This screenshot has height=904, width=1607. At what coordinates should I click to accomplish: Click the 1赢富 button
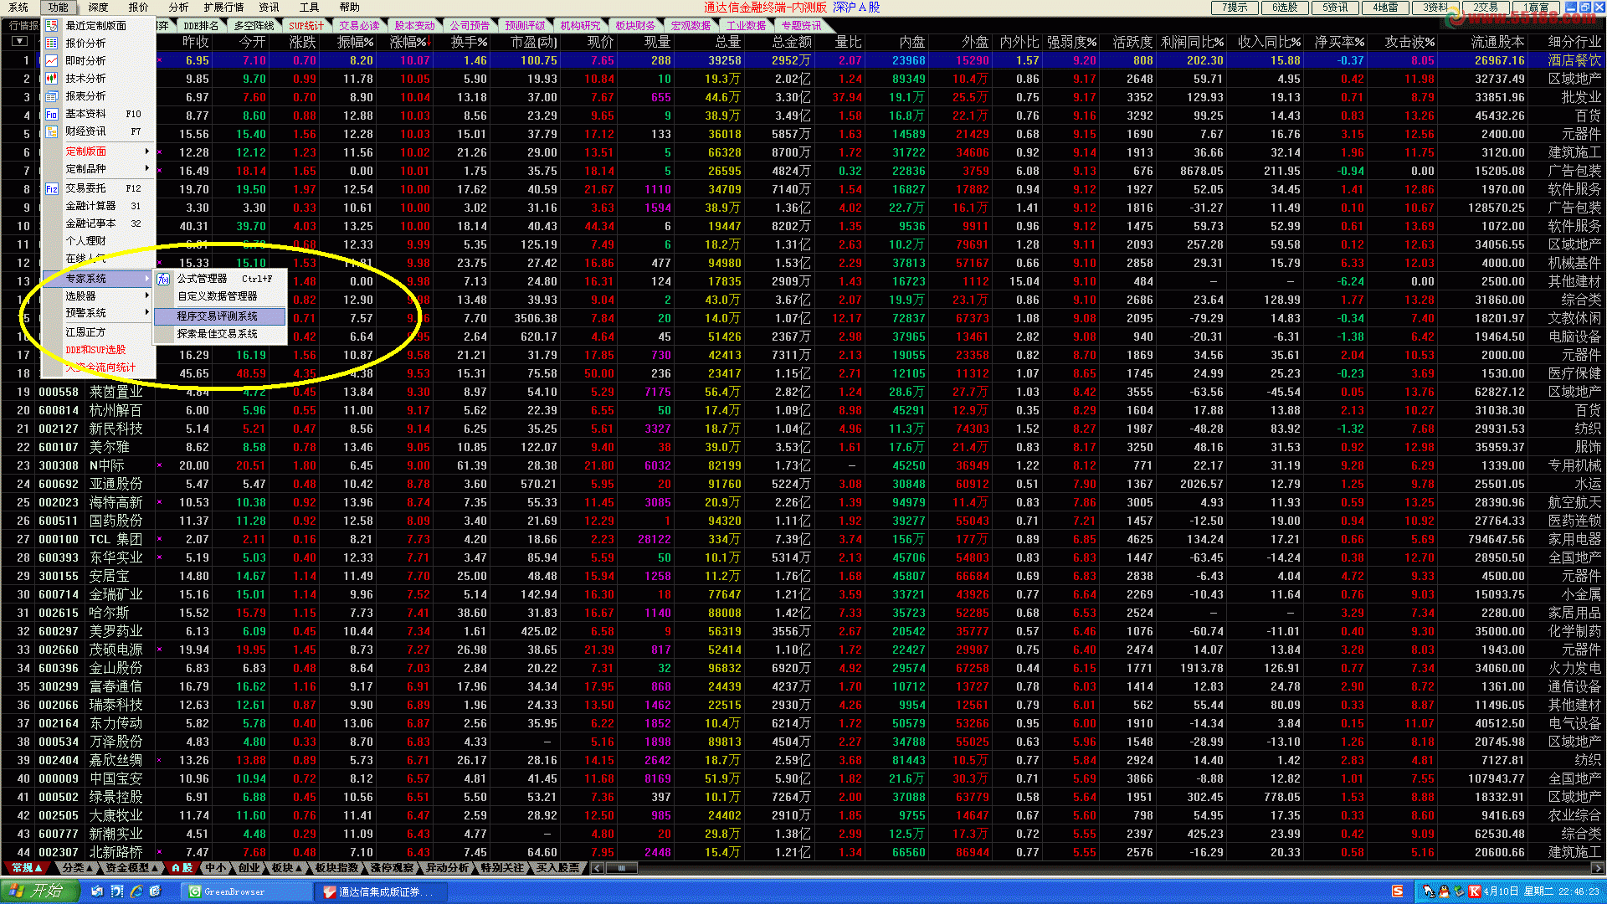1536,7
